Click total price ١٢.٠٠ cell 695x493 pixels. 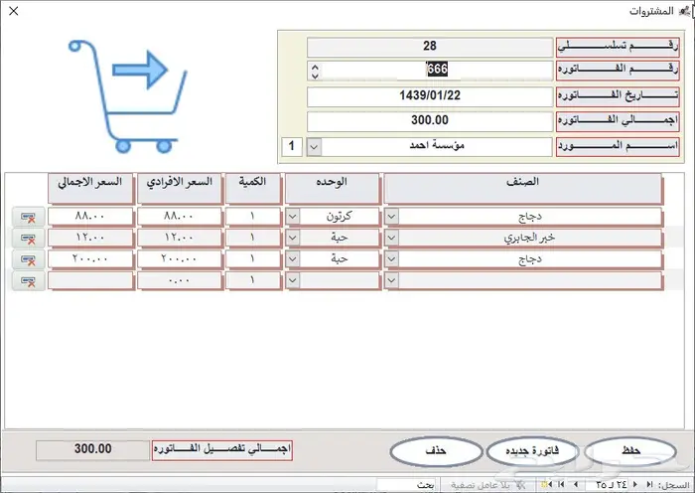coord(90,238)
